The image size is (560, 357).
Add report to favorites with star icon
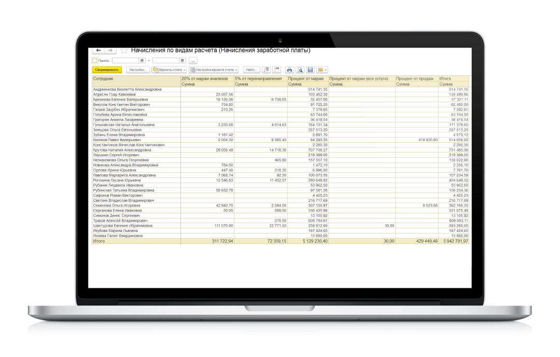pos(124,51)
